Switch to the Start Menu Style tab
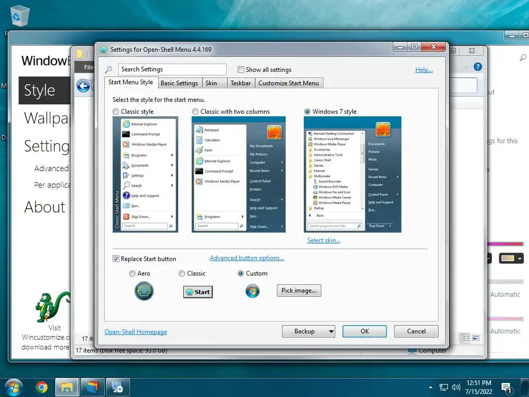This screenshot has width=529, height=397. coord(131,82)
